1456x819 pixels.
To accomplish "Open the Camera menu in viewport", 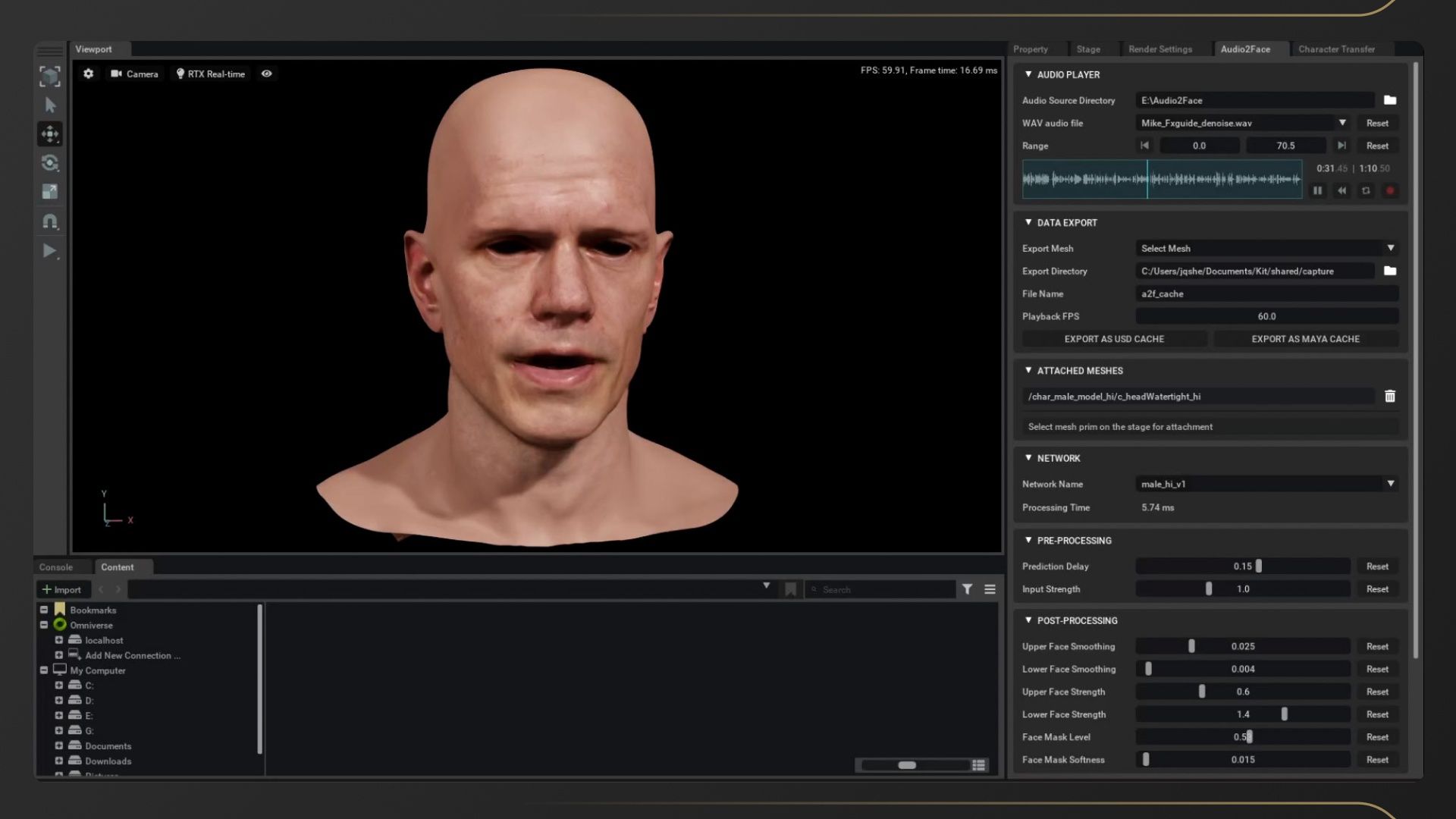I will pos(135,74).
